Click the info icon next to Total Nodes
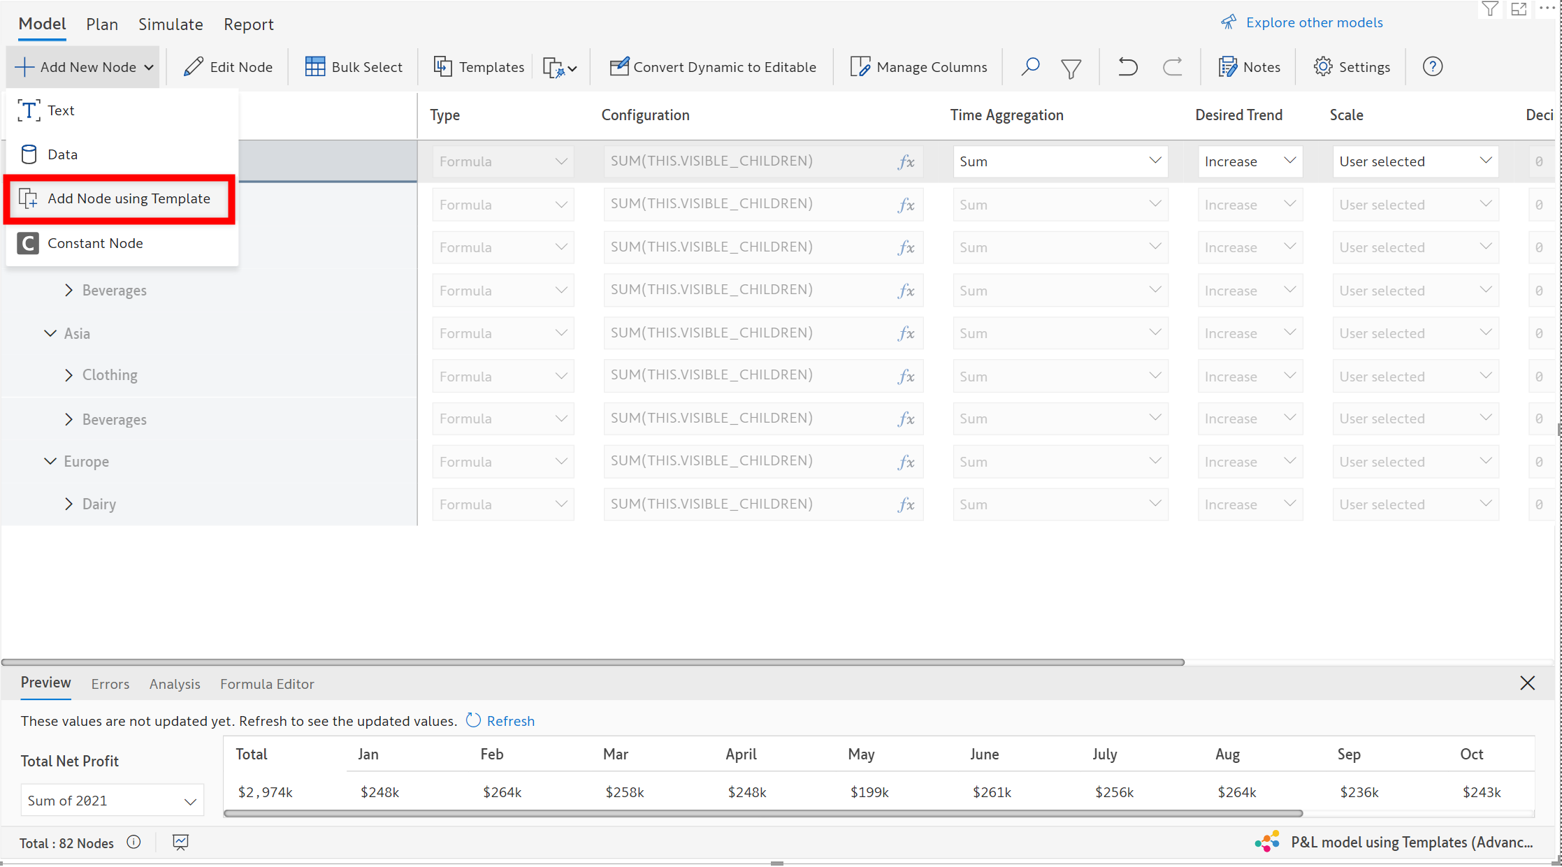The width and height of the screenshot is (1562, 867). pos(133,842)
